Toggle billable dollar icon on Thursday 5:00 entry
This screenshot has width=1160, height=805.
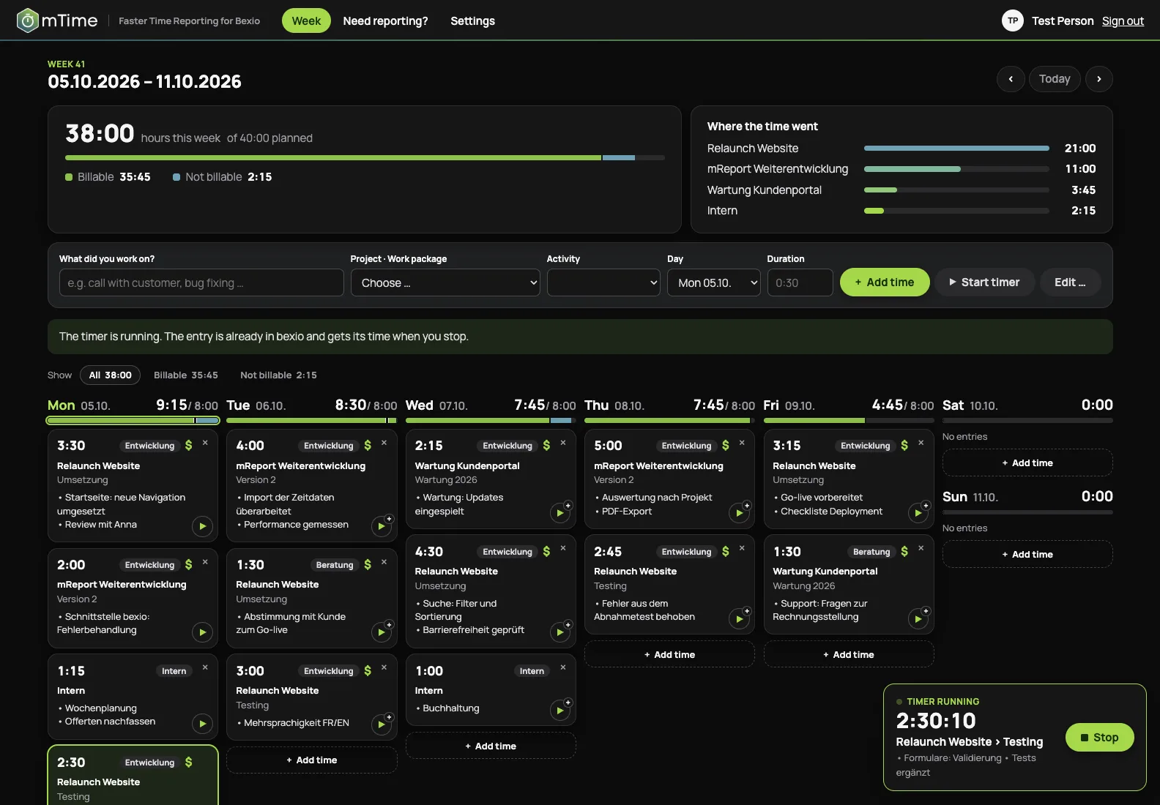(x=725, y=445)
